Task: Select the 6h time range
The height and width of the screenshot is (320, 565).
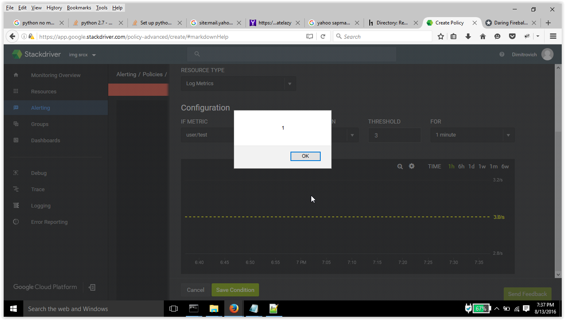Action: (x=461, y=166)
